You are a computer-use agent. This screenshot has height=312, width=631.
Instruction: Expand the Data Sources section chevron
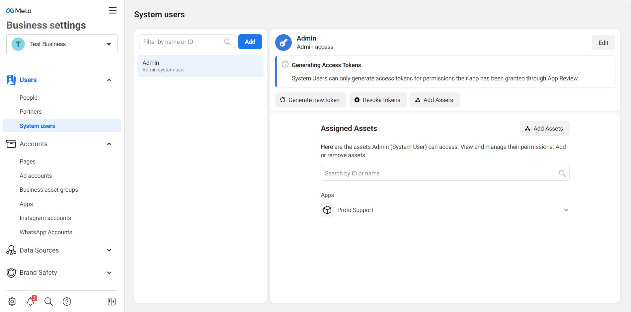click(109, 250)
